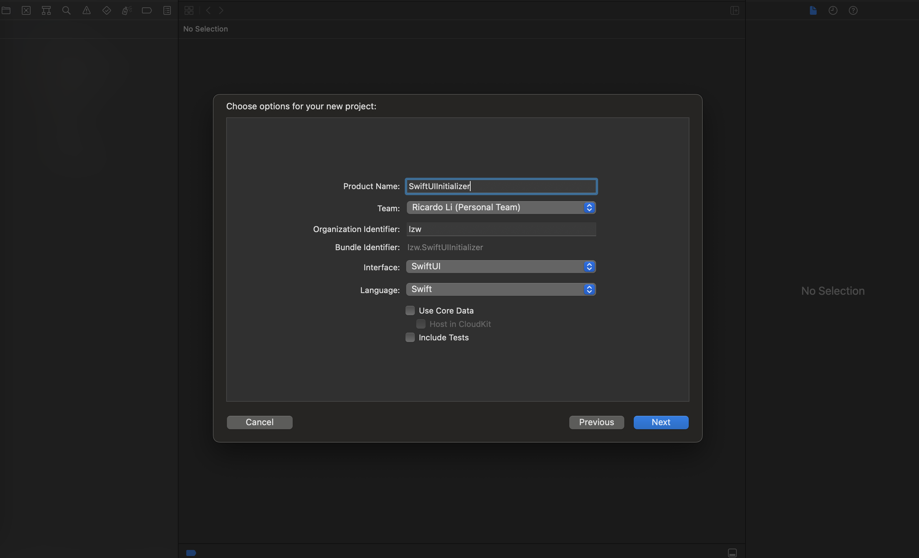
Task: Open the Team dropdown menu
Action: point(501,208)
